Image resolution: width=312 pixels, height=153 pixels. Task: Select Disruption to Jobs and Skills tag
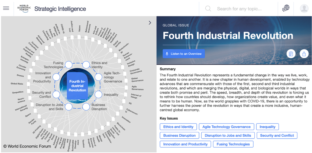228,135
